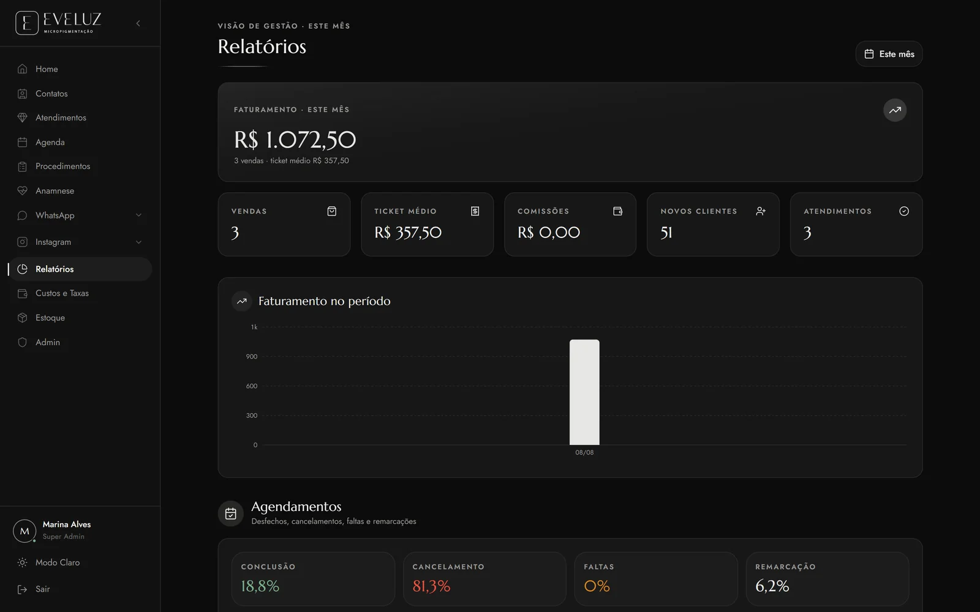The width and height of the screenshot is (980, 612).
Task: Collapse the sidebar with the chevron arrow
Action: [138, 23]
